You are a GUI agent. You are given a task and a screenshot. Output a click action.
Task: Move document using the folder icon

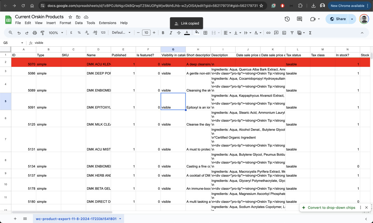click(x=78, y=17)
